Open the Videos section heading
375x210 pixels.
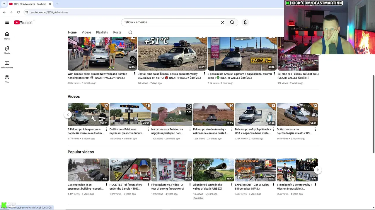coord(74,97)
